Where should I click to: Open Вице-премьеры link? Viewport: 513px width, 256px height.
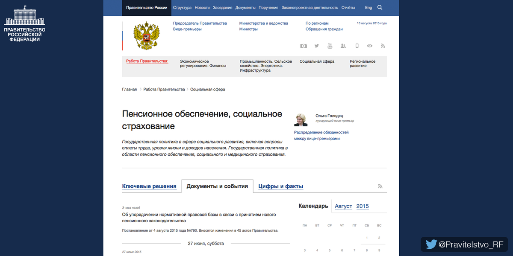point(187,29)
